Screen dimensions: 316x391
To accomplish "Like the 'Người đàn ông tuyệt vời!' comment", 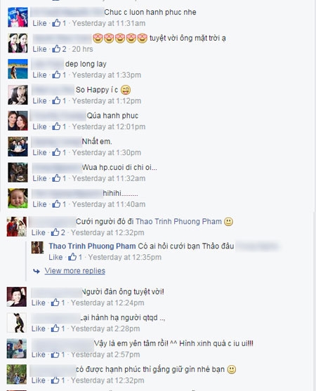I will click(x=39, y=303).
